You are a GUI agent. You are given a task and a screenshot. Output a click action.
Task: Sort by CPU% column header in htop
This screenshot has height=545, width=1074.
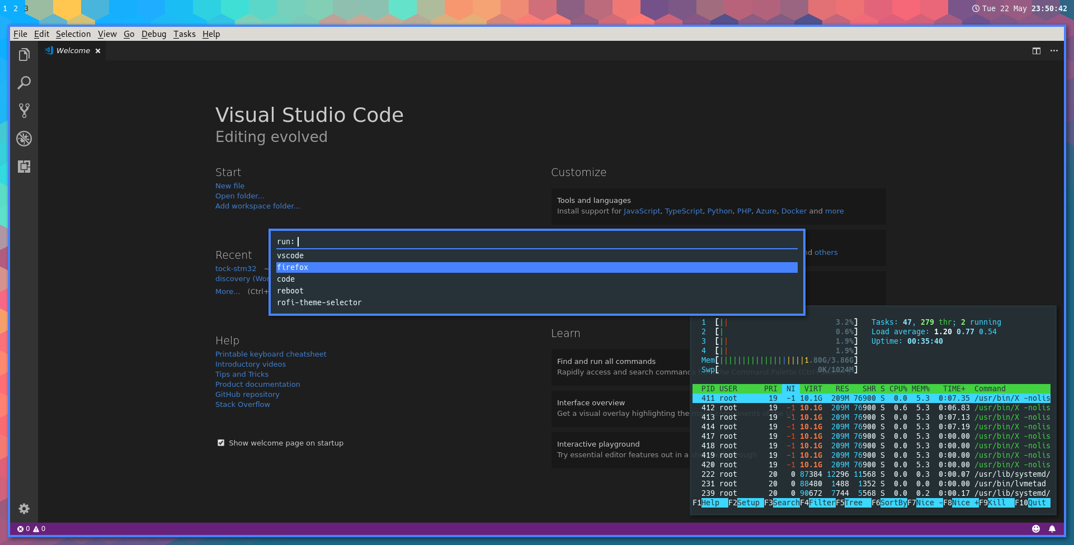tap(898, 389)
